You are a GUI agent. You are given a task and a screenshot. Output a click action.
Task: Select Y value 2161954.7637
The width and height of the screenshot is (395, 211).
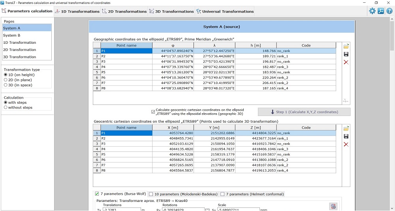pos(214,149)
